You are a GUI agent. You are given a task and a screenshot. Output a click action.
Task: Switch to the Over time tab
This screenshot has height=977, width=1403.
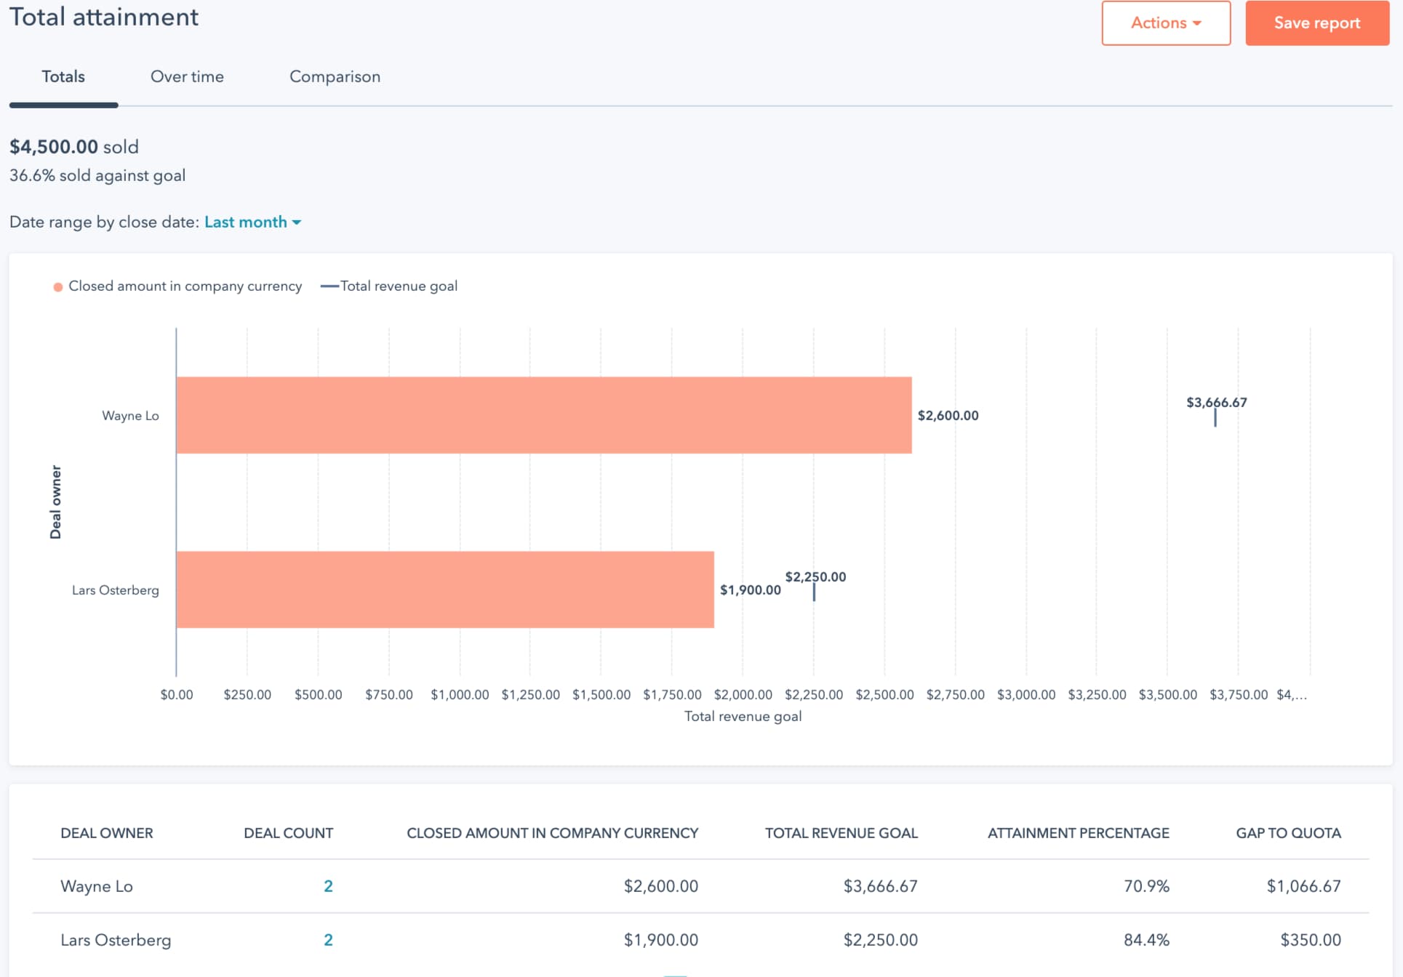(187, 77)
